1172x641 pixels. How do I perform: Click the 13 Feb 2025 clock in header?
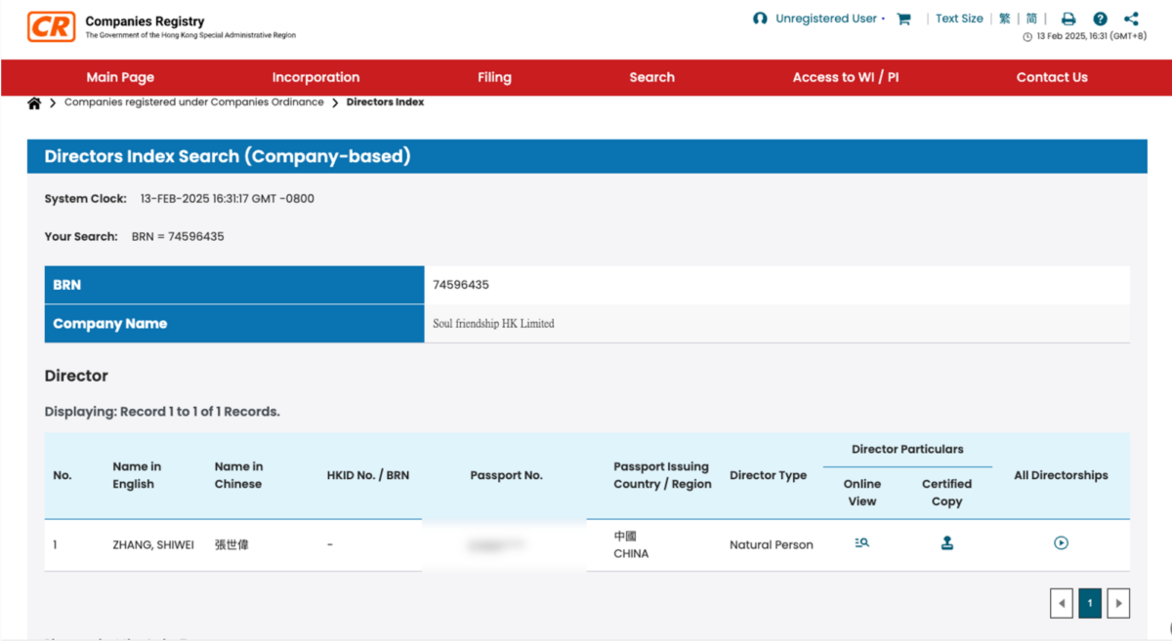tap(1085, 37)
